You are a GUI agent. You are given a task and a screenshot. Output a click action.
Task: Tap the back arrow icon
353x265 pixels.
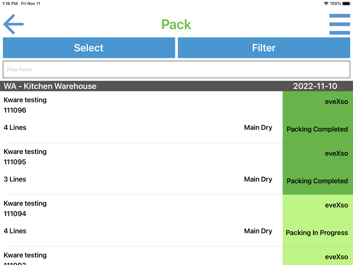pyautogui.click(x=13, y=24)
